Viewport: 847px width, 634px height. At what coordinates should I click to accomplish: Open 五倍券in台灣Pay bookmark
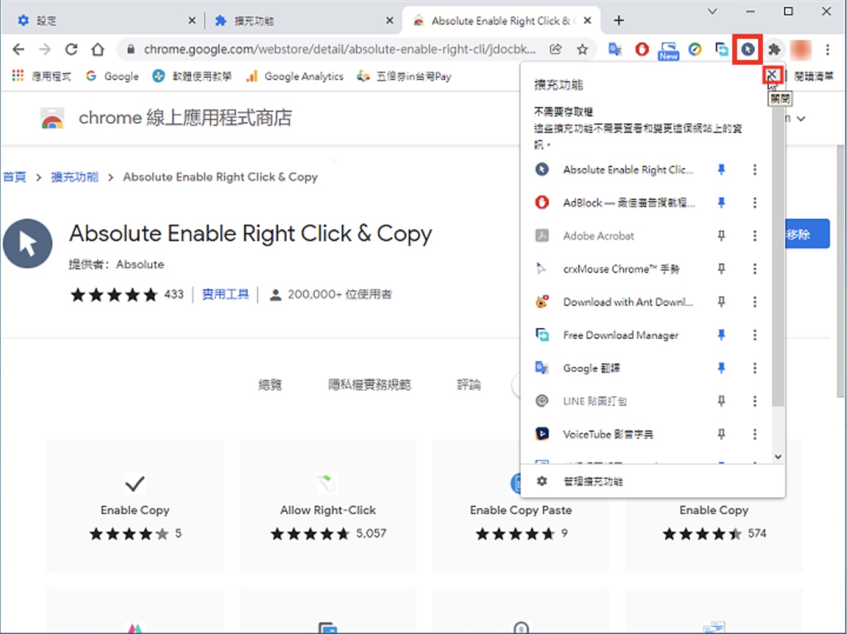tap(404, 76)
